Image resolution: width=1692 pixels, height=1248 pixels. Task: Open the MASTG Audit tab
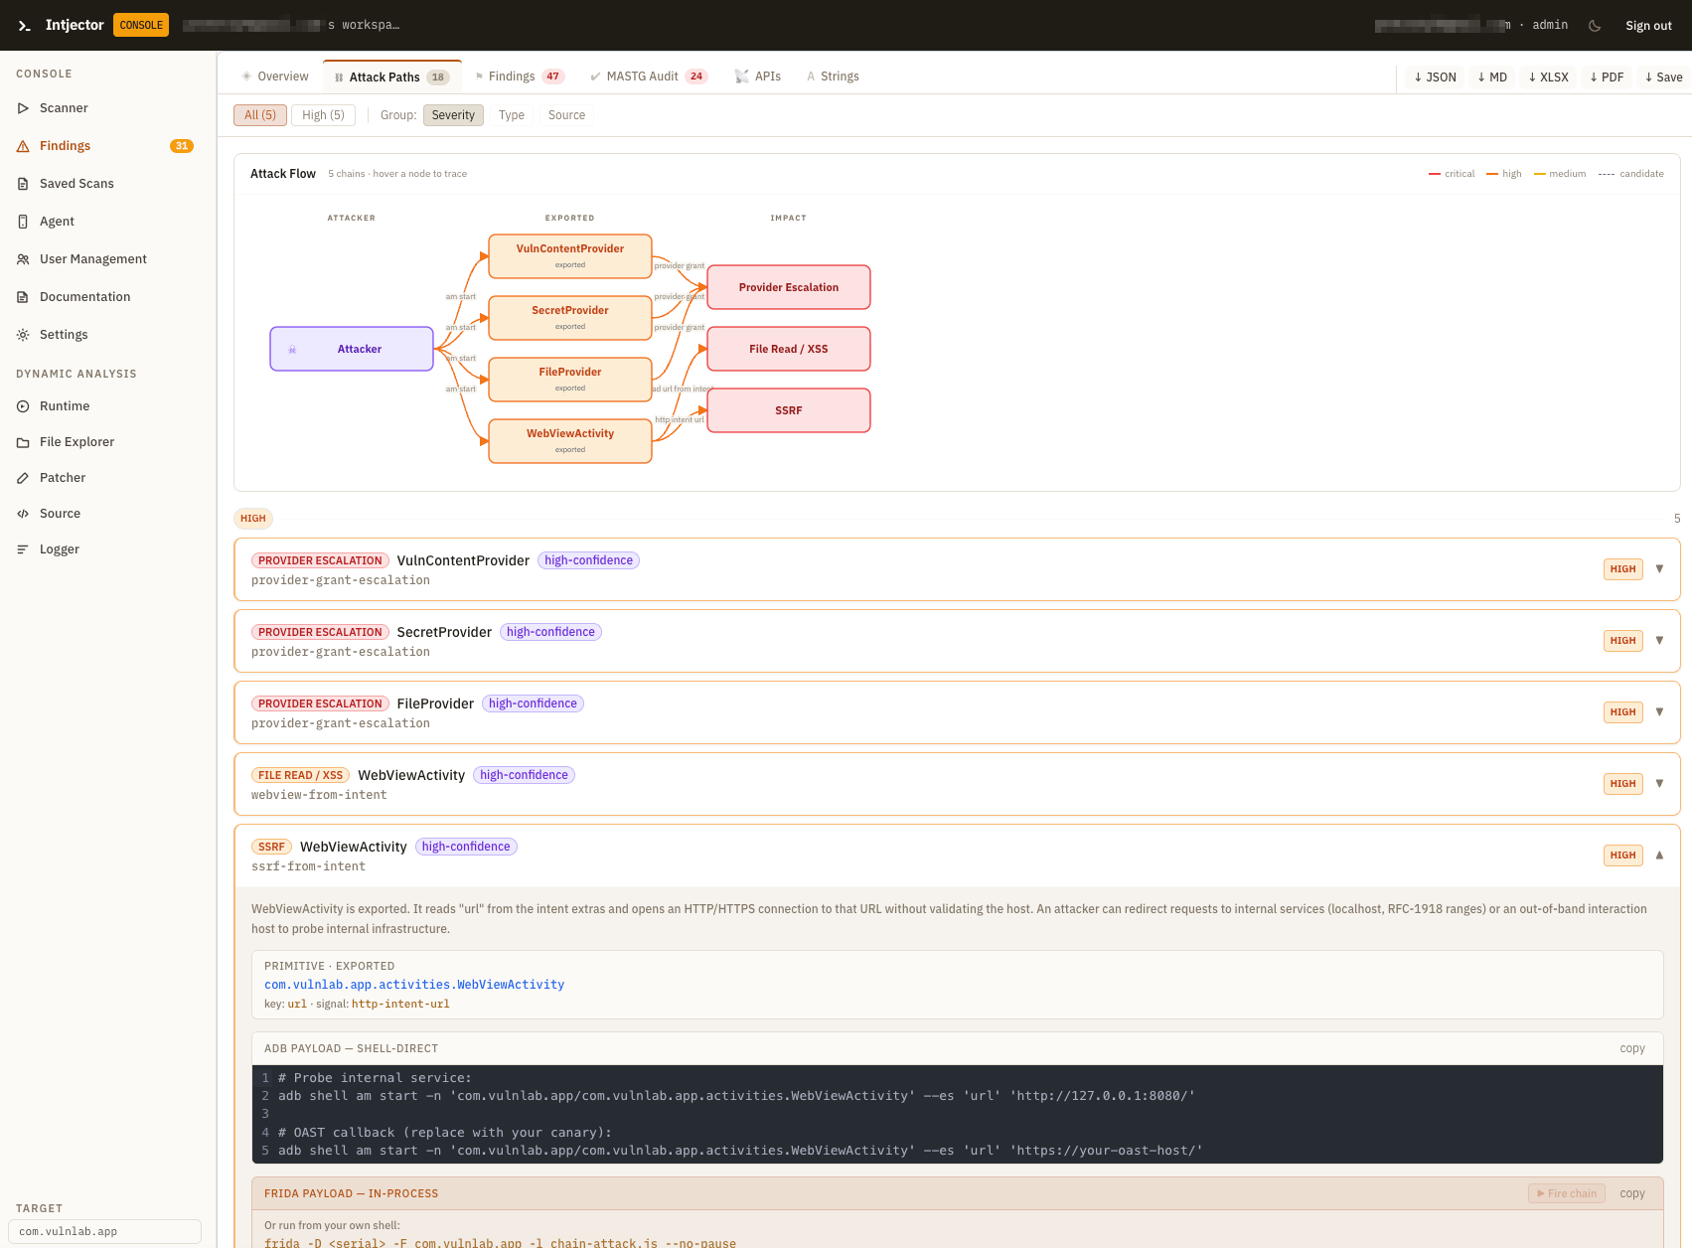[x=649, y=77]
